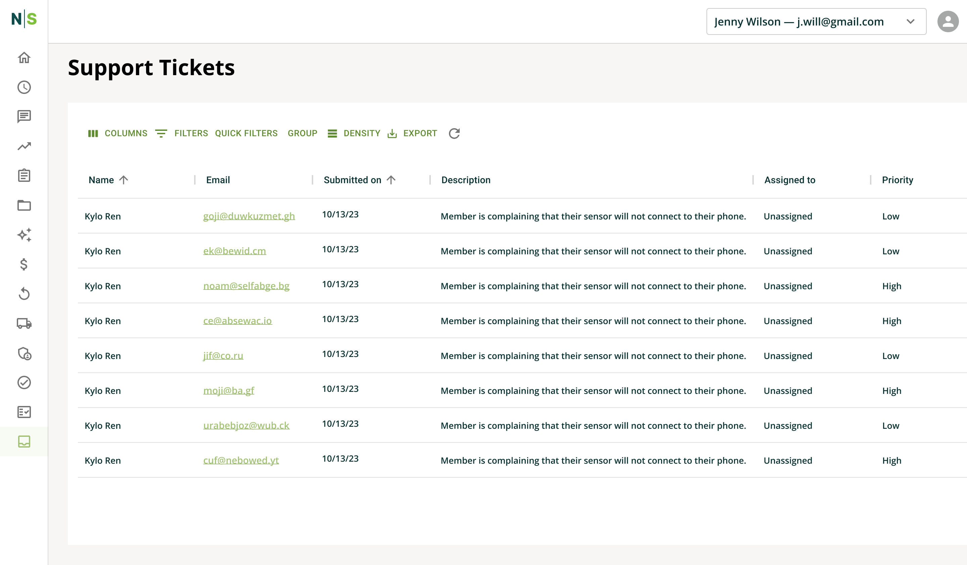The height and width of the screenshot is (565, 967).
Task: Click the Assigned to column header
Action: [790, 180]
